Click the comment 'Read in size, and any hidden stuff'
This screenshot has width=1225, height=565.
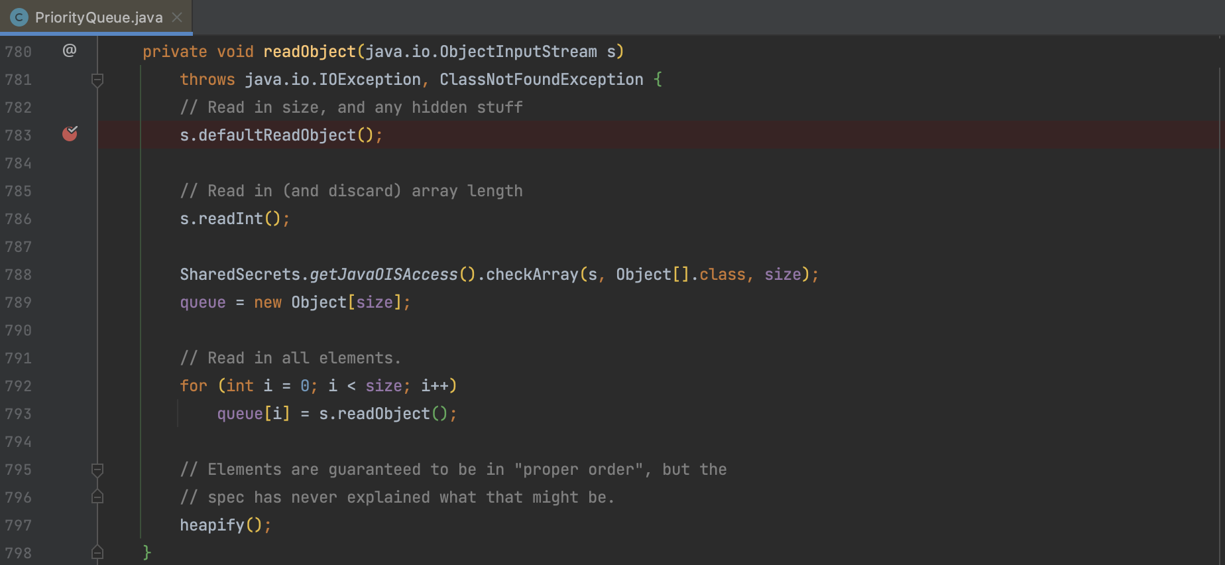351,107
